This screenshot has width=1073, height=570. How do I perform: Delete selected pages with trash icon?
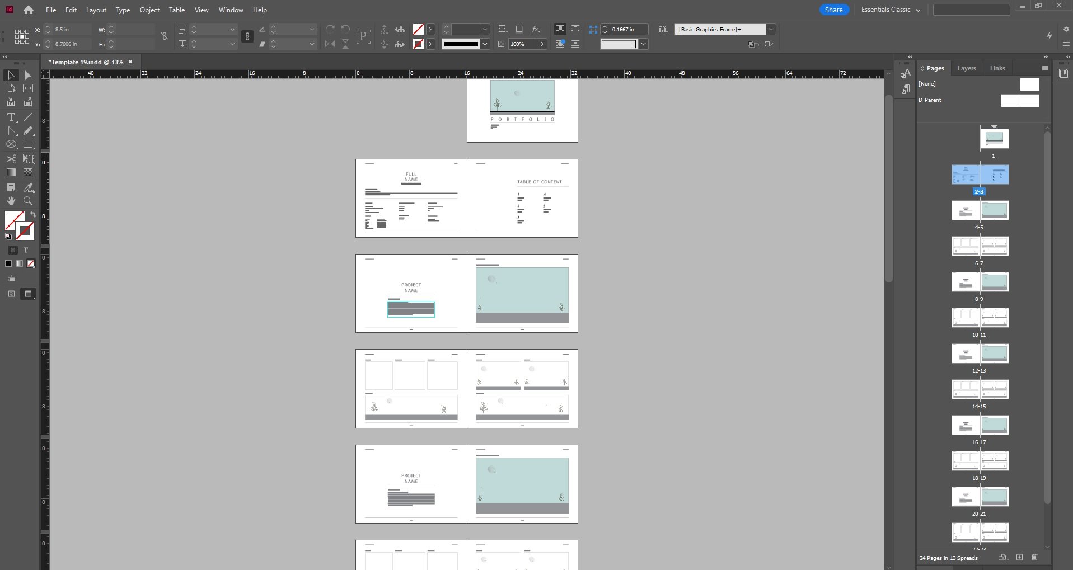click(1034, 558)
